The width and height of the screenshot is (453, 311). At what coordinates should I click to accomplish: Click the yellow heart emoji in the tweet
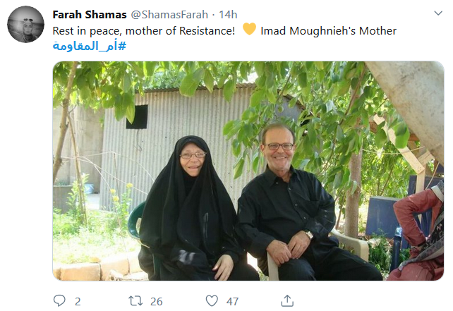point(249,29)
